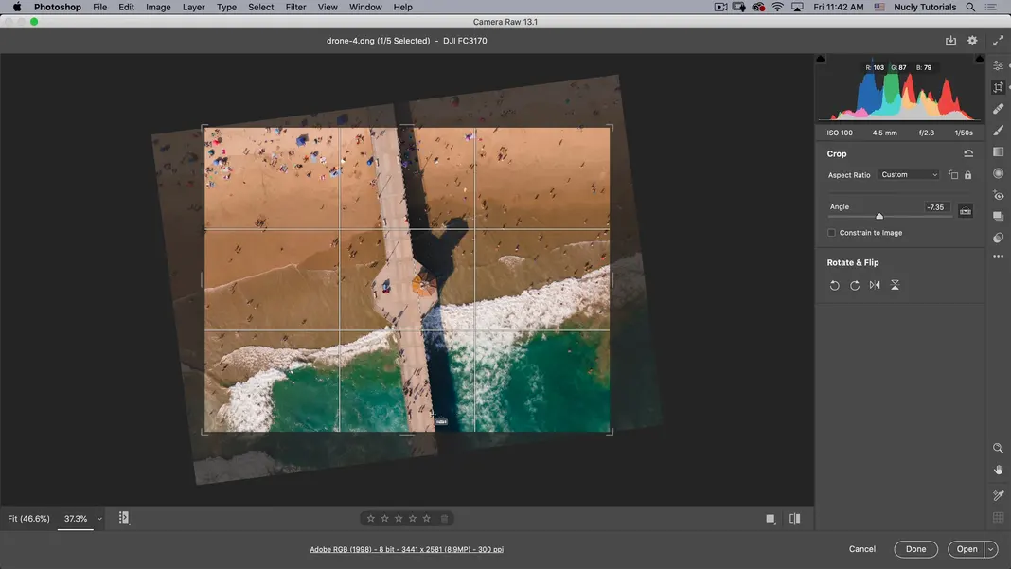1011x569 pixels.
Task: Select the Graduated Filter tool
Action: [x=998, y=151]
